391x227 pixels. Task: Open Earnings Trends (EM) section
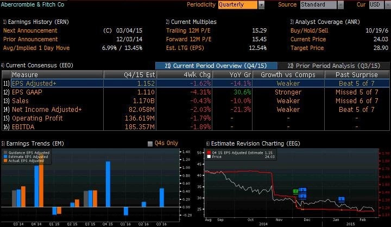click(33, 143)
